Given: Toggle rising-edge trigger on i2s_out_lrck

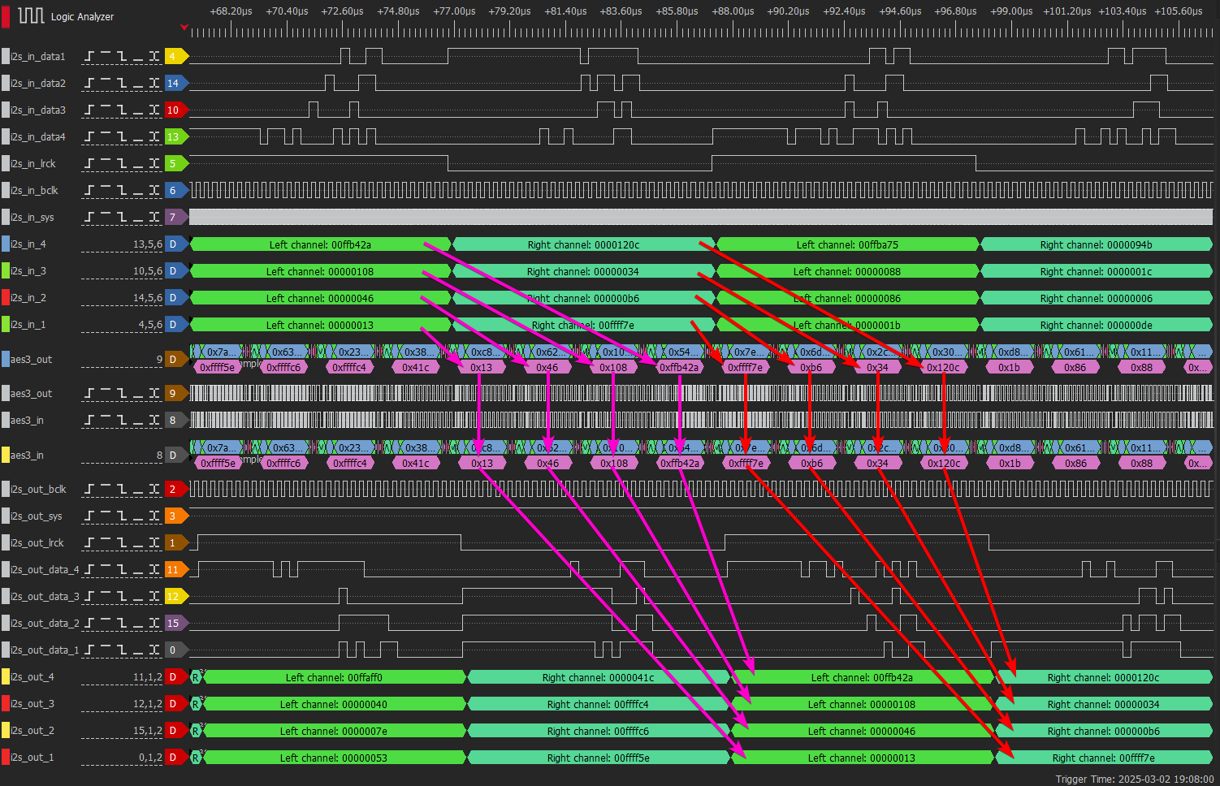Looking at the screenshot, I should pos(89,543).
